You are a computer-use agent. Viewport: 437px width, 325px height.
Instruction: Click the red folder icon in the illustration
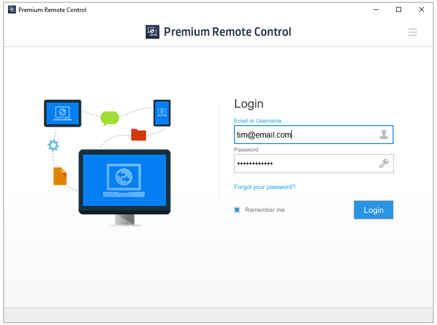(138, 135)
